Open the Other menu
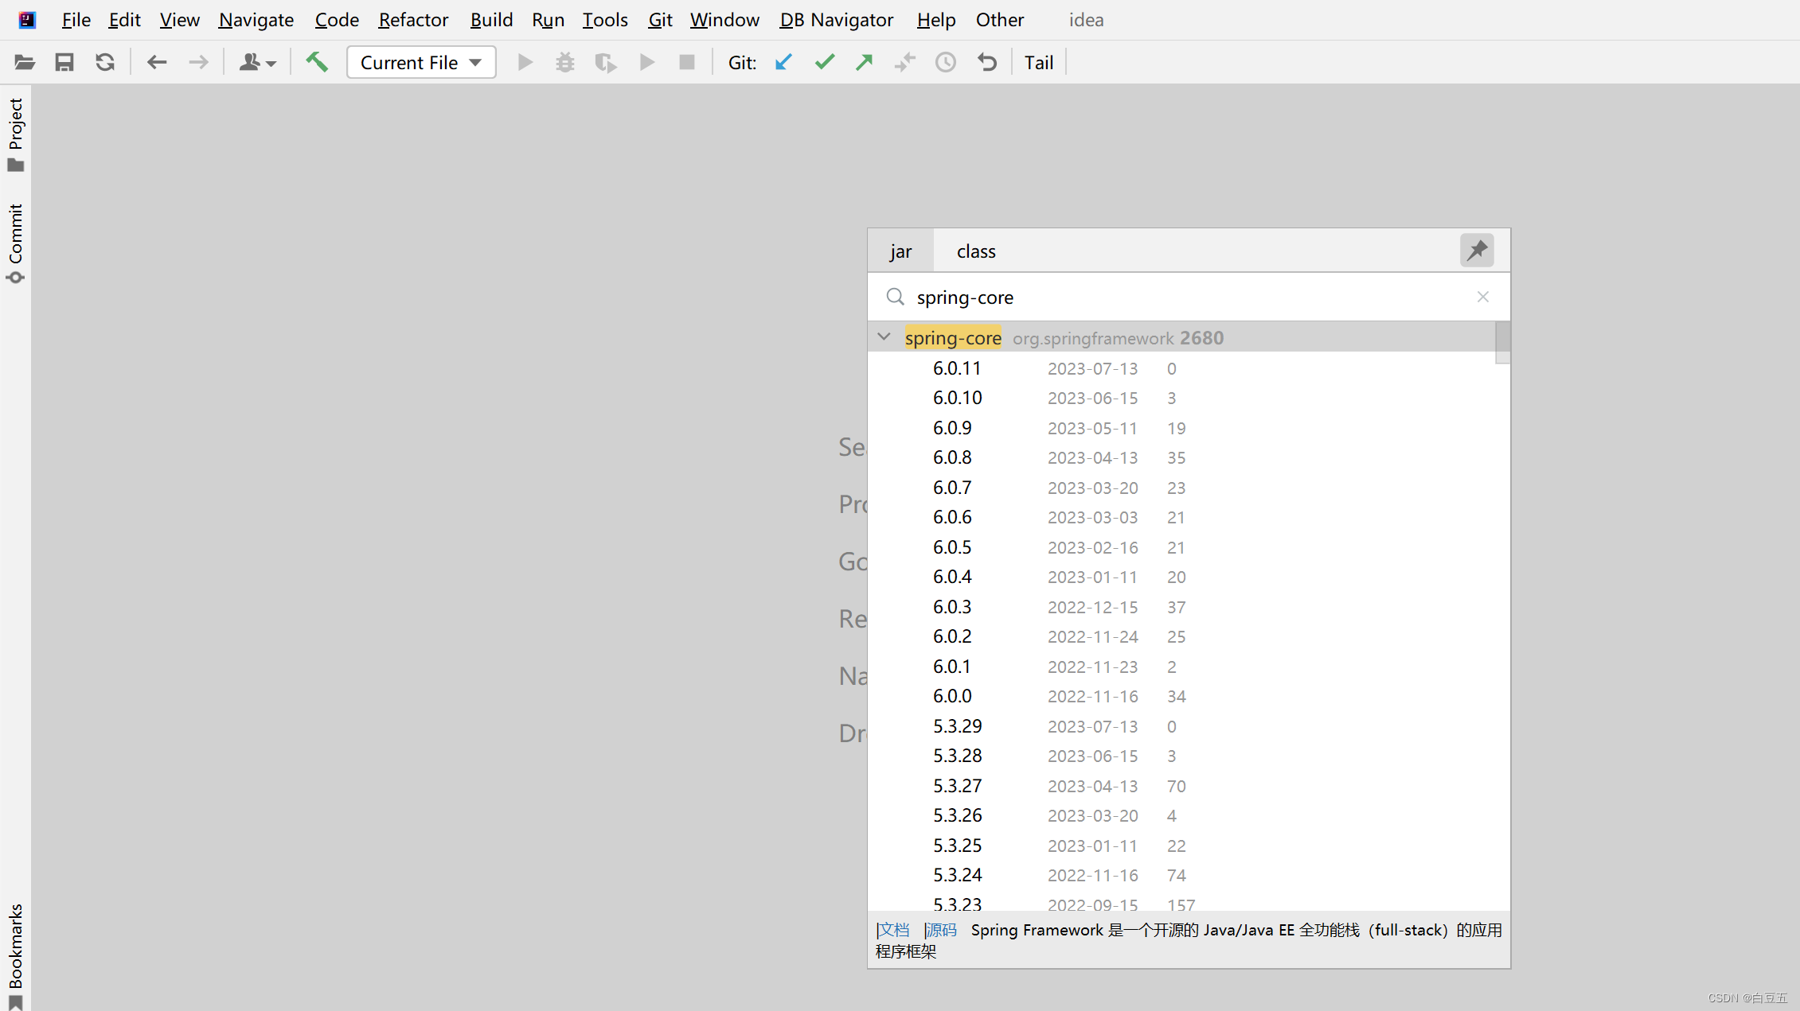 1000,20
